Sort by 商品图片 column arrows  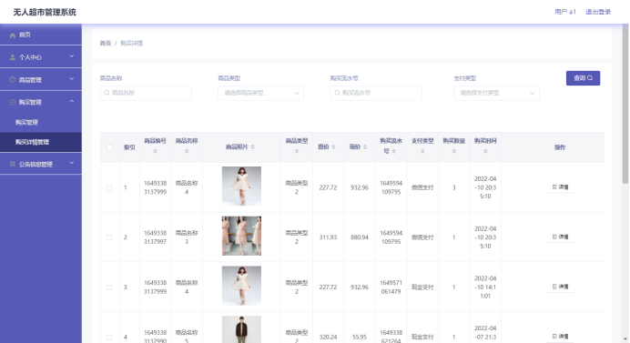tap(253, 147)
